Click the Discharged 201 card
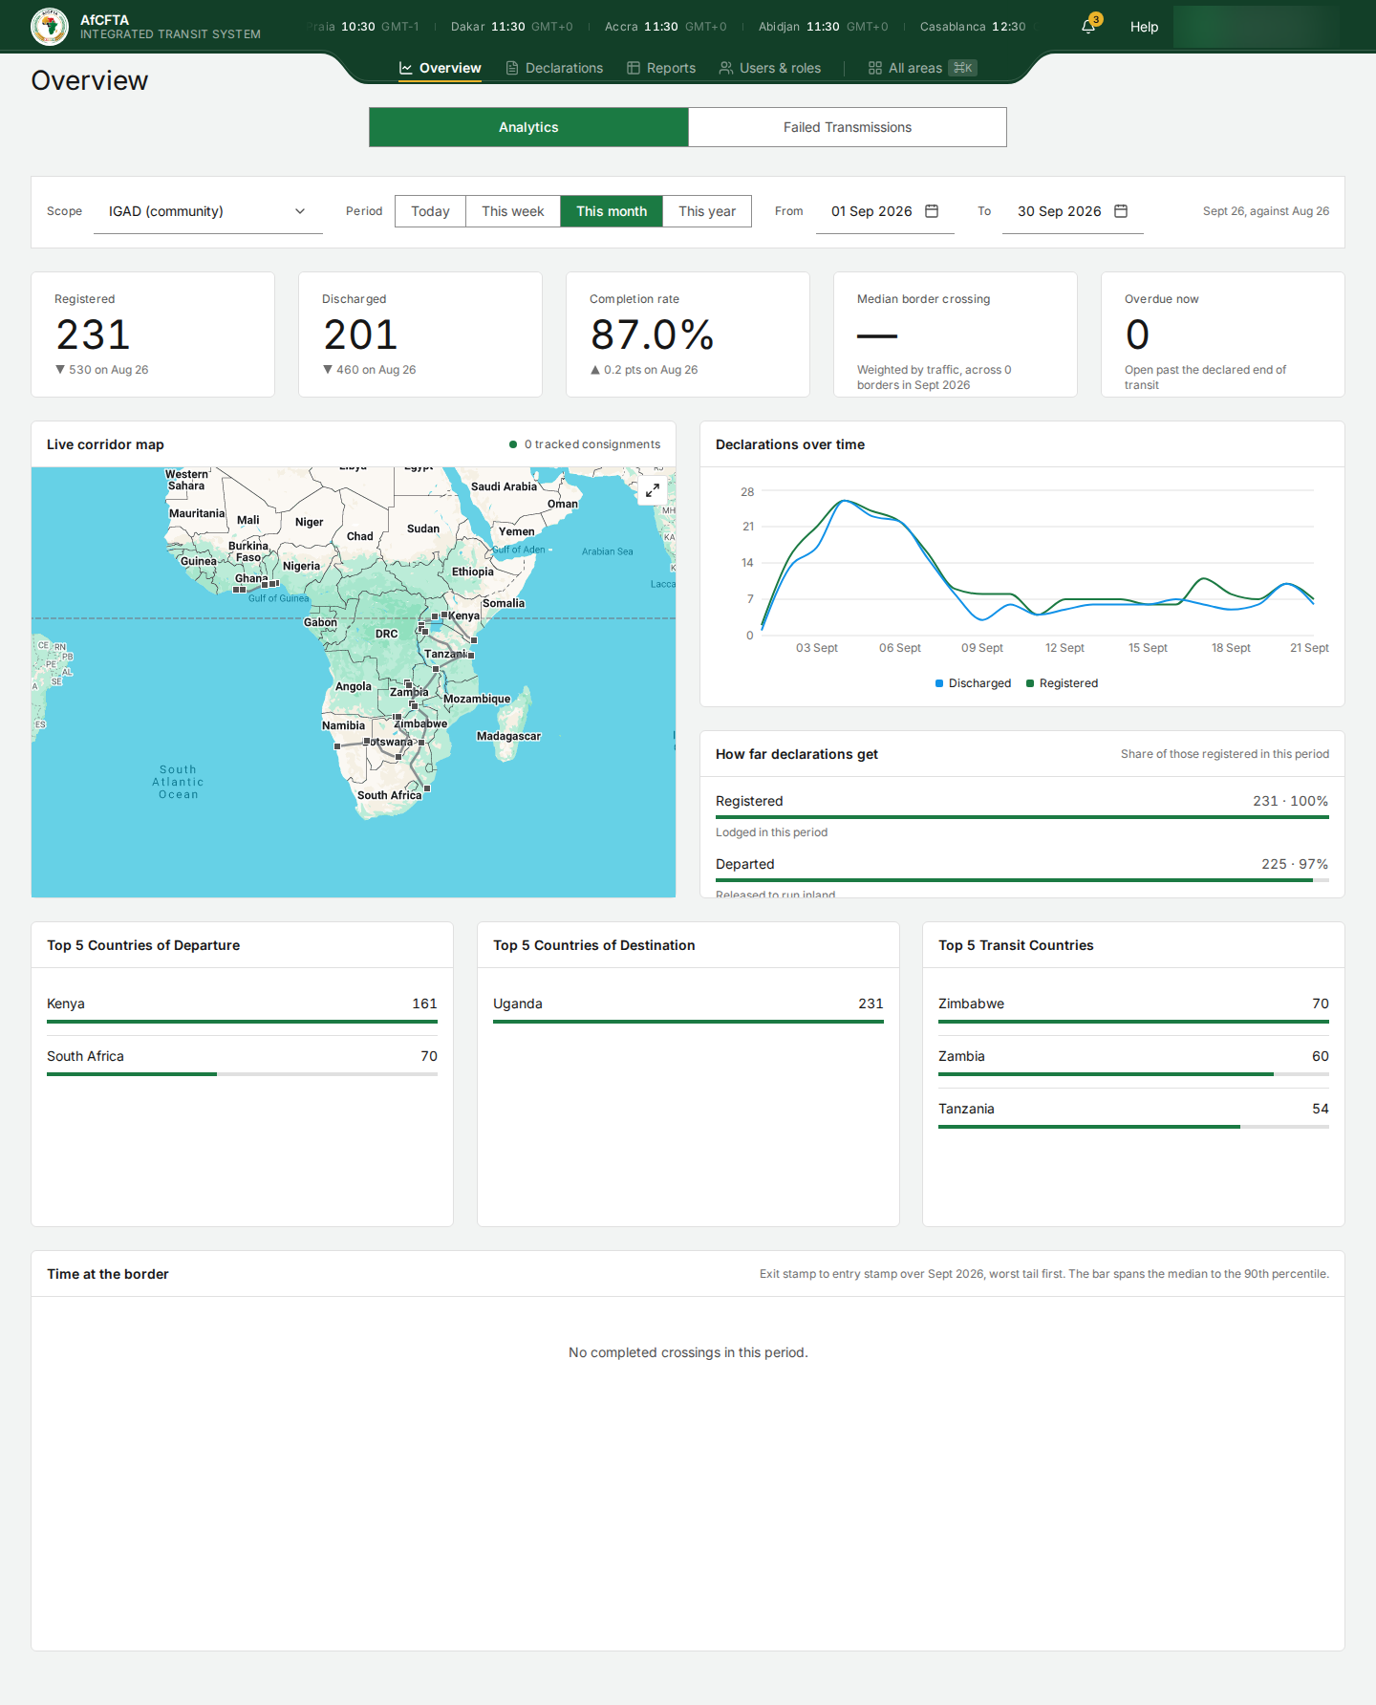1376x1705 pixels. pyautogui.click(x=420, y=335)
